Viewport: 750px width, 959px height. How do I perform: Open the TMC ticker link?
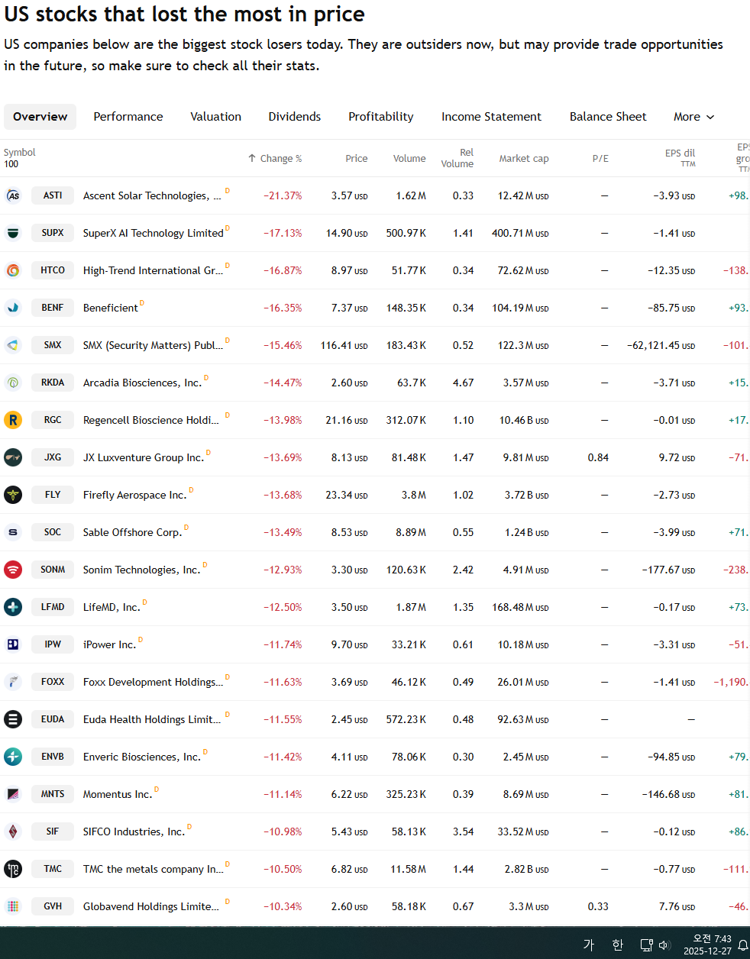coord(53,869)
